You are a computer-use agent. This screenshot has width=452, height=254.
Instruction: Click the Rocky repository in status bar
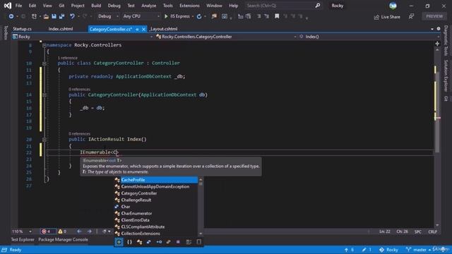tap(388, 250)
